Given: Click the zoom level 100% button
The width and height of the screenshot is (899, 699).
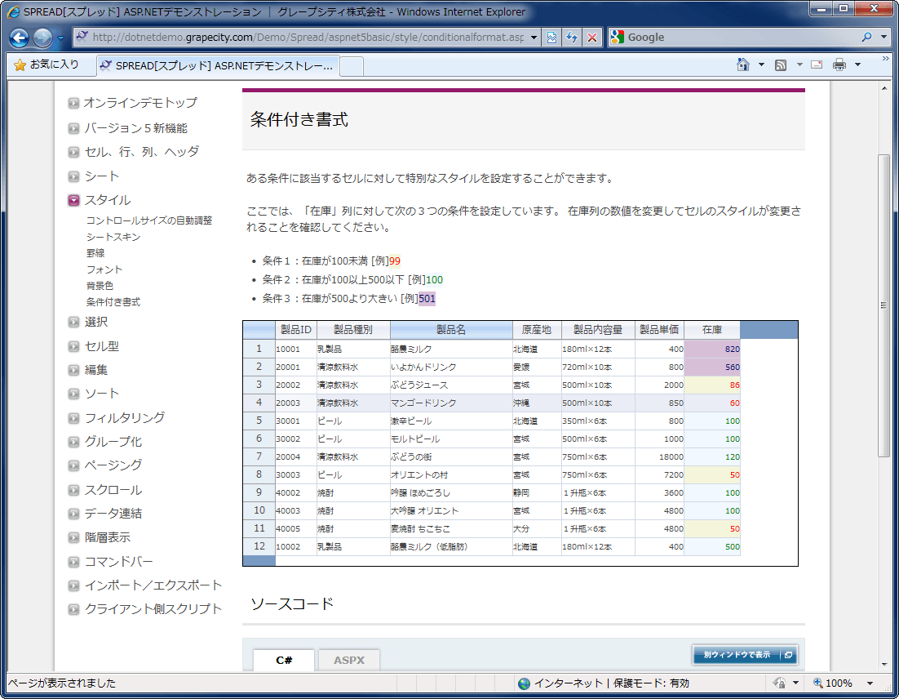Looking at the screenshot, I should [833, 683].
